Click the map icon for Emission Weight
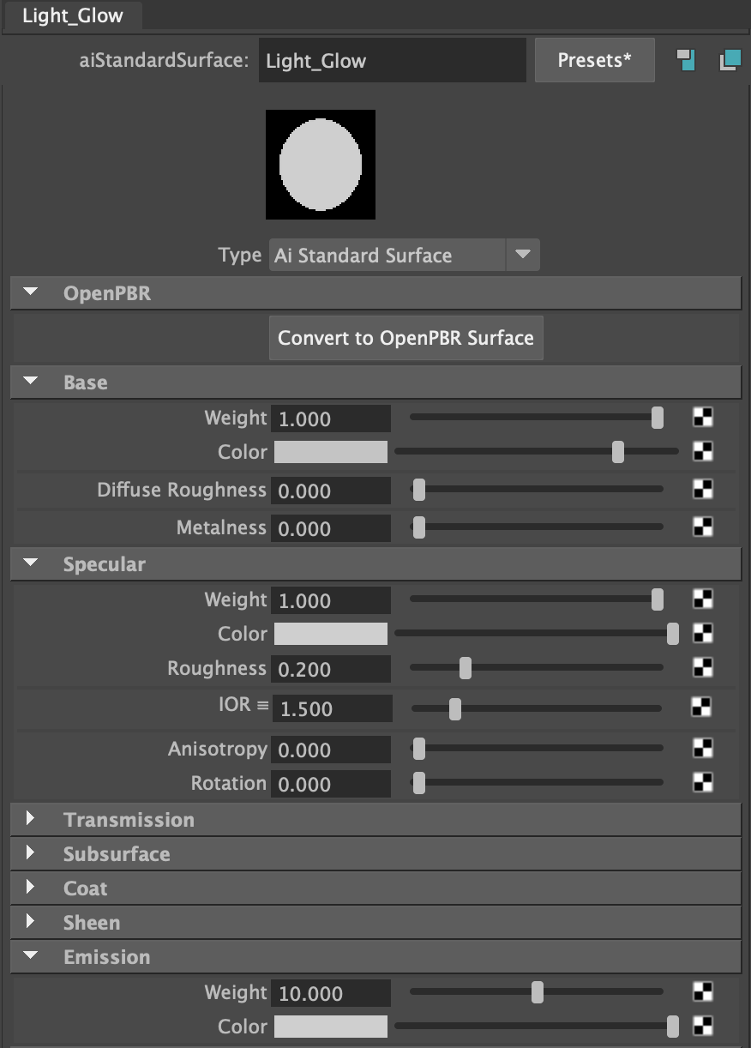This screenshot has width=751, height=1048. pyautogui.click(x=703, y=991)
